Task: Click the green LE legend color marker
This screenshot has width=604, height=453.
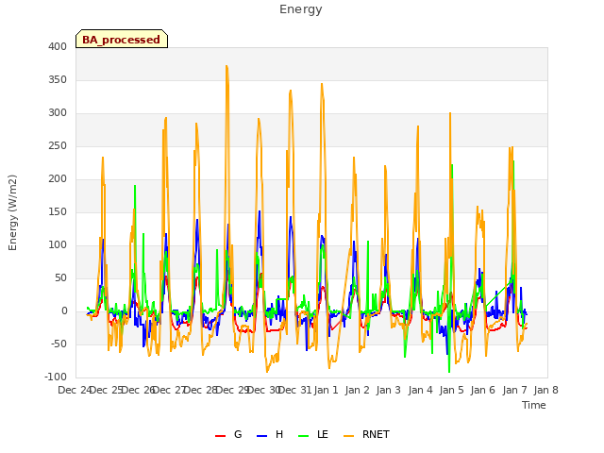Action: (x=304, y=436)
